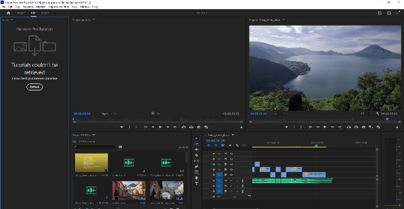Click the Refresh button in Learn panel

(35, 87)
